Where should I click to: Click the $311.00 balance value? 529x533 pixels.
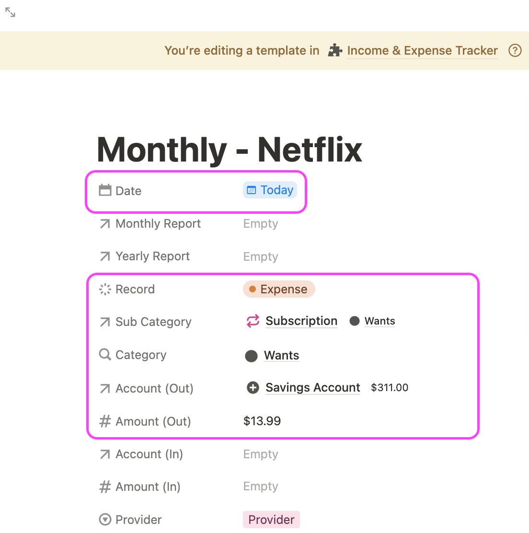[x=390, y=387]
